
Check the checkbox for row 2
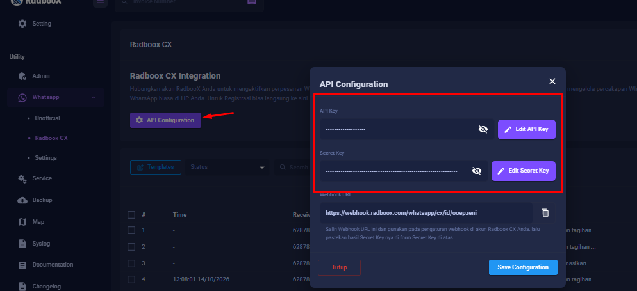[131, 247]
